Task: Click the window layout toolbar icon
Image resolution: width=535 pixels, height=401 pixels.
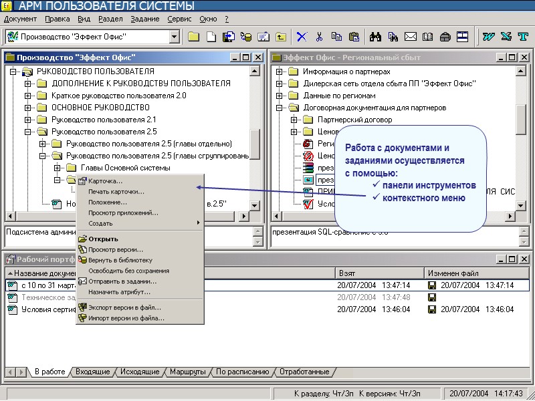Action: pyautogui.click(x=462, y=37)
